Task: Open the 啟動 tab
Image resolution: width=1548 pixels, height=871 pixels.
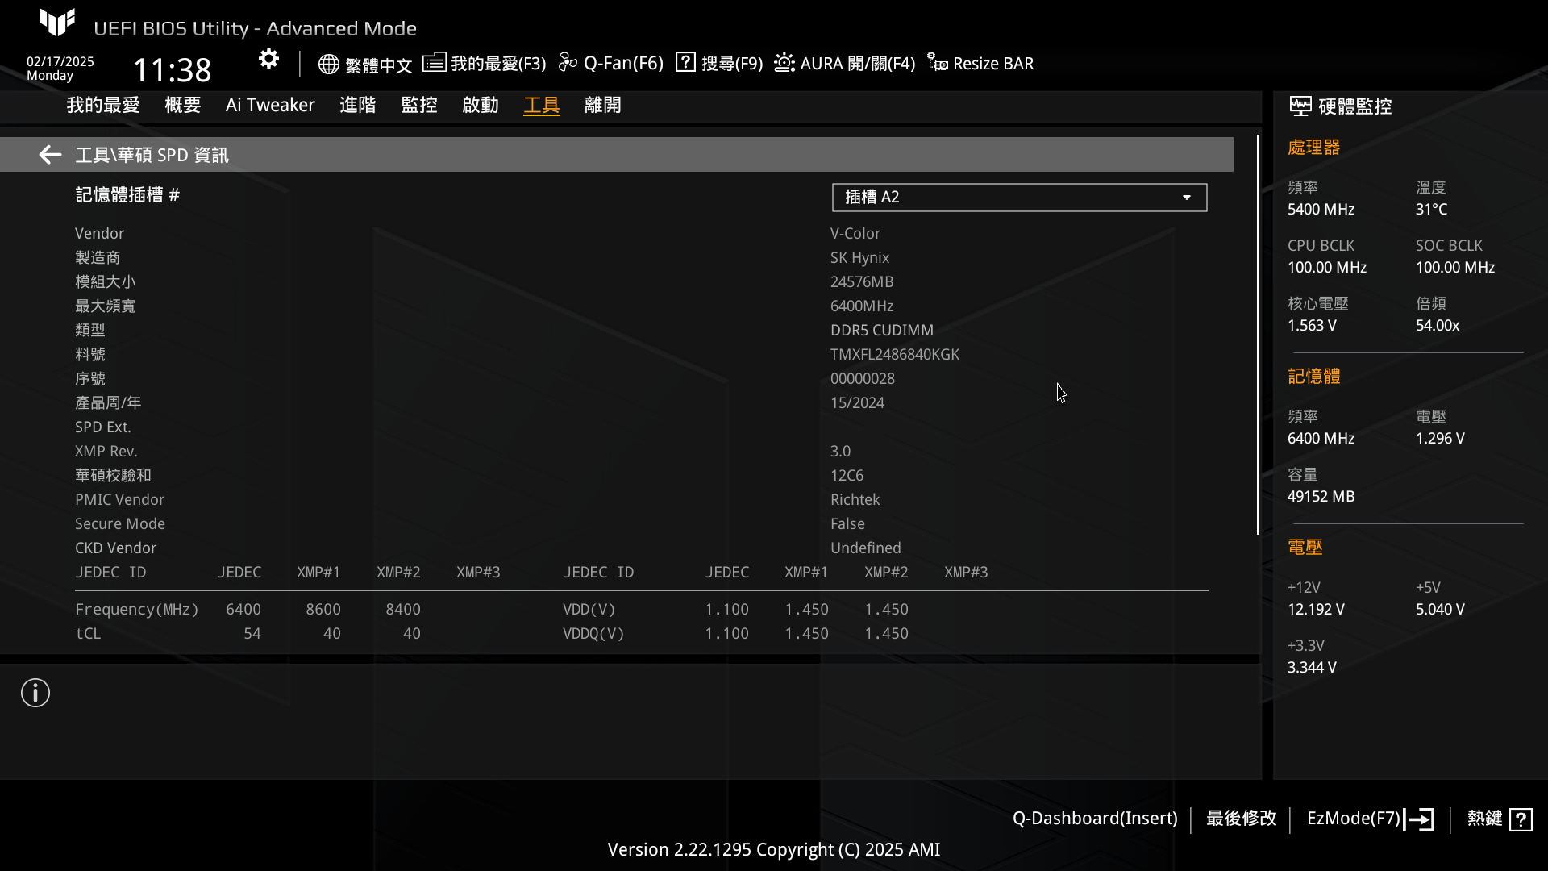Action: point(481,106)
